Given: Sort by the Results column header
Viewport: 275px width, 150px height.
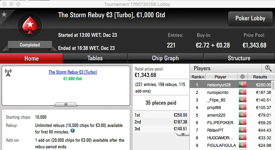Looking at the screenshot, I should click(x=260, y=77).
